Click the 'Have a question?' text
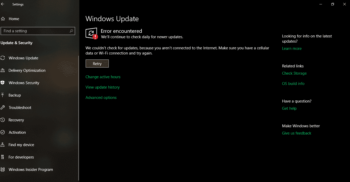Image resolution: width=350 pixels, height=182 pixels. click(297, 101)
